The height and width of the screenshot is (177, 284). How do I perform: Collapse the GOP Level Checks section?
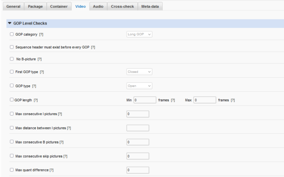click(10, 23)
